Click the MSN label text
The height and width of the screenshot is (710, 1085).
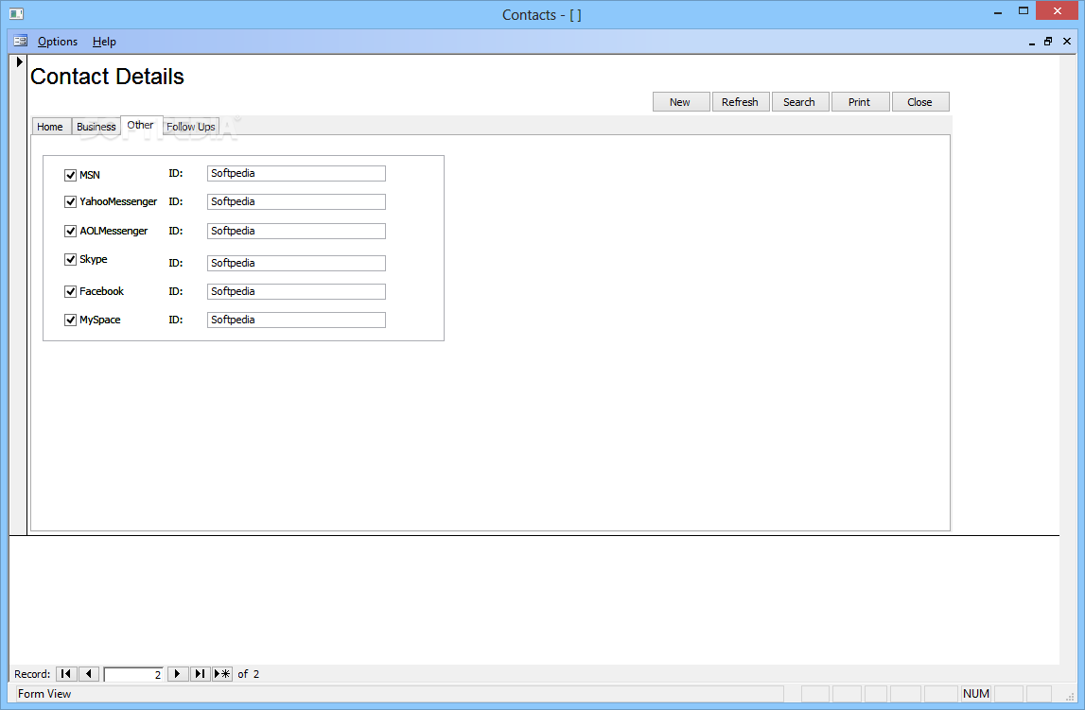90,175
